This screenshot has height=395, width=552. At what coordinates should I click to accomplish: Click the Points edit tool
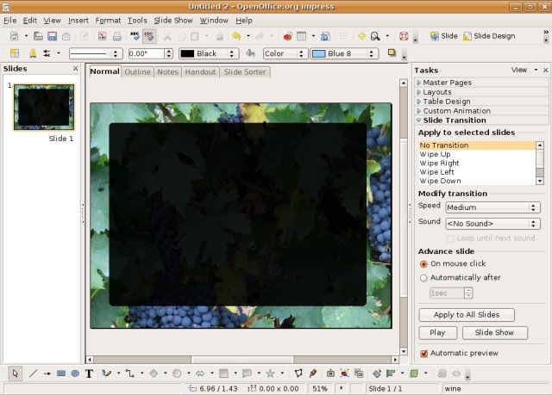pyautogui.click(x=298, y=373)
